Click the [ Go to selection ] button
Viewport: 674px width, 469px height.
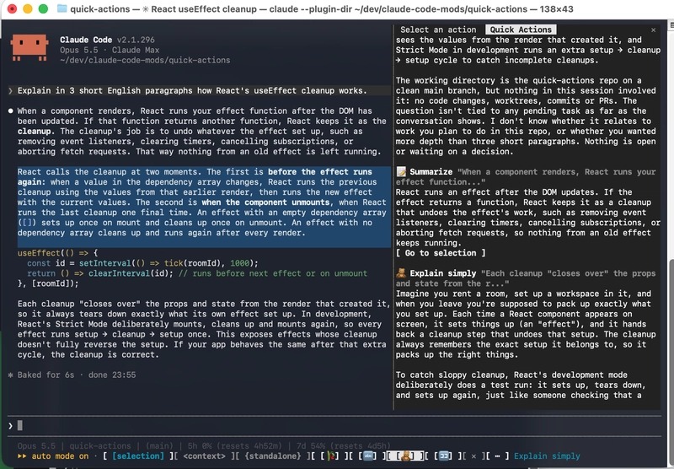point(441,253)
